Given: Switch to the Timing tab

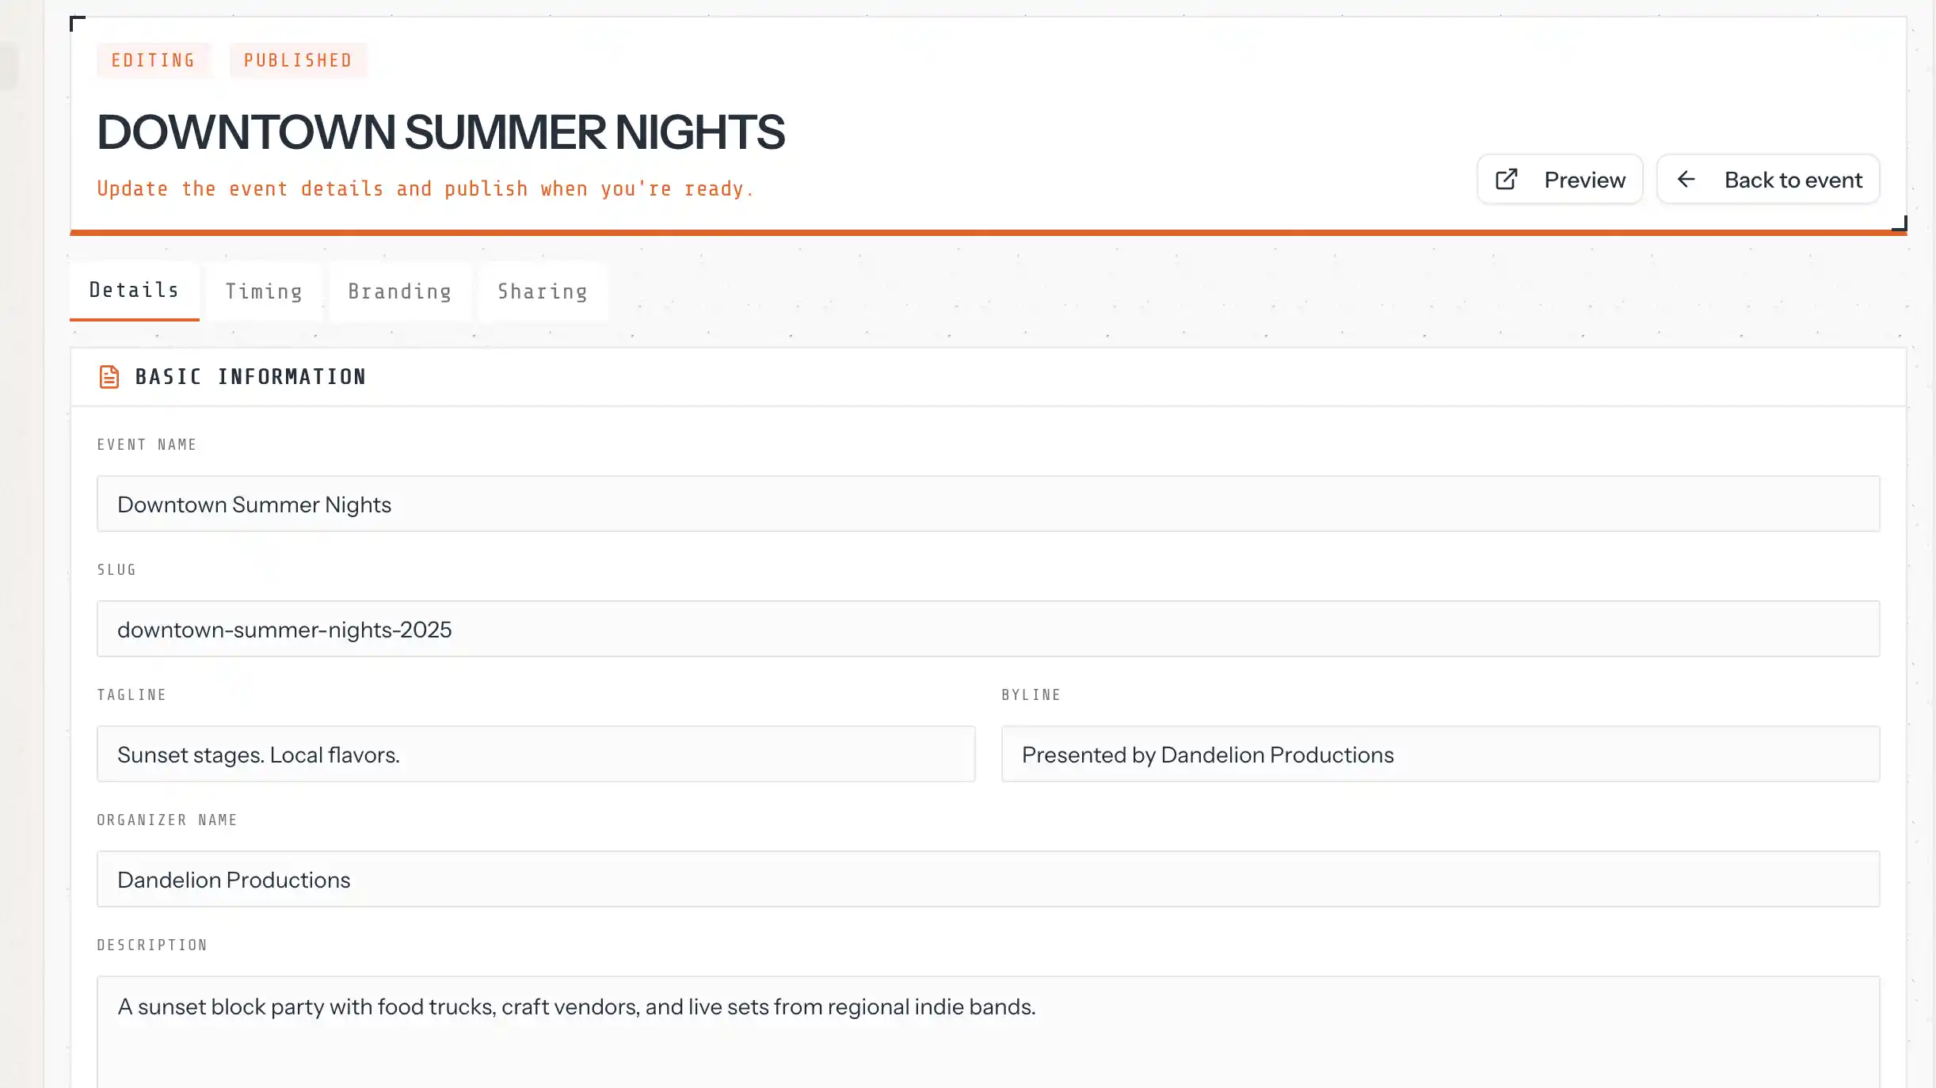Looking at the screenshot, I should pyautogui.click(x=264, y=291).
